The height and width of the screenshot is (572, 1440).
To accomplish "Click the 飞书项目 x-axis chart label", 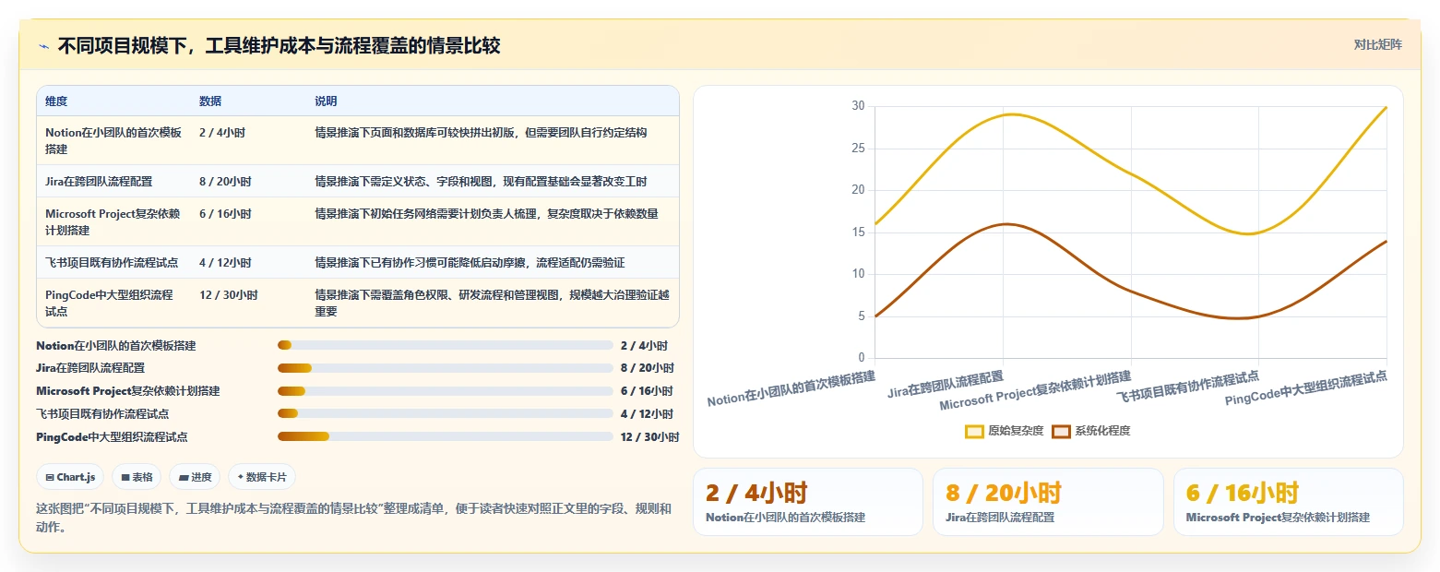I will [1188, 387].
